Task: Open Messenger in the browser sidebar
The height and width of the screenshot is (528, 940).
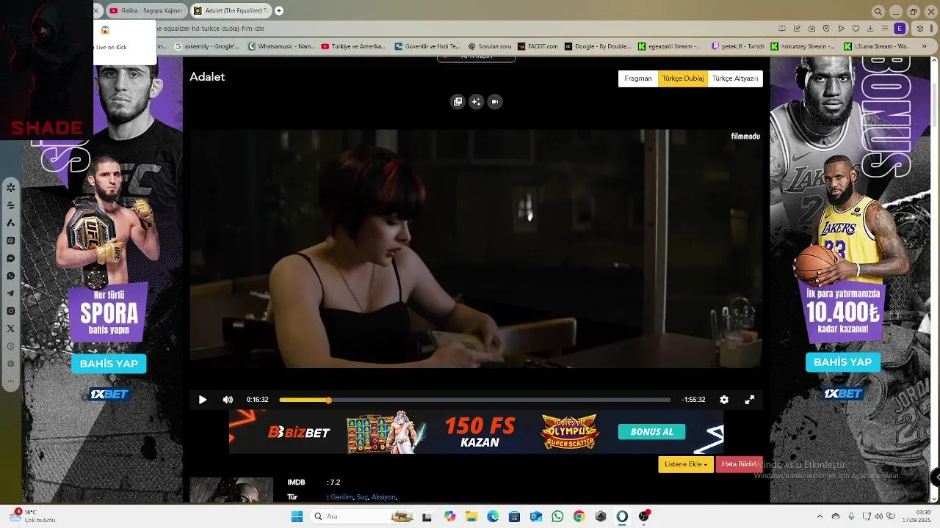Action: coord(10,258)
